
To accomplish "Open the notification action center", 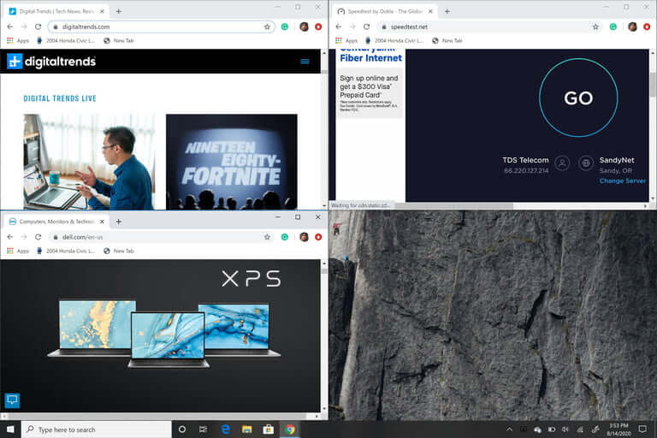I will coord(642,429).
